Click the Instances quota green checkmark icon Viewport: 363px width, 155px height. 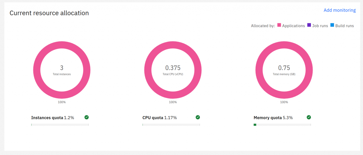click(x=86, y=117)
